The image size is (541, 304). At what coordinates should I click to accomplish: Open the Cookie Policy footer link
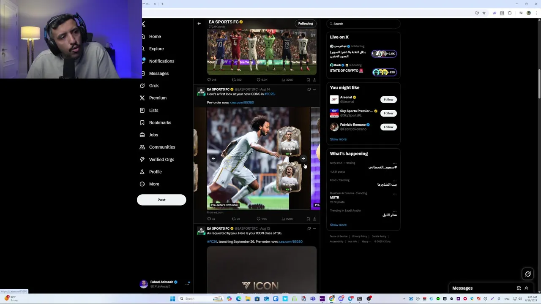379,236
